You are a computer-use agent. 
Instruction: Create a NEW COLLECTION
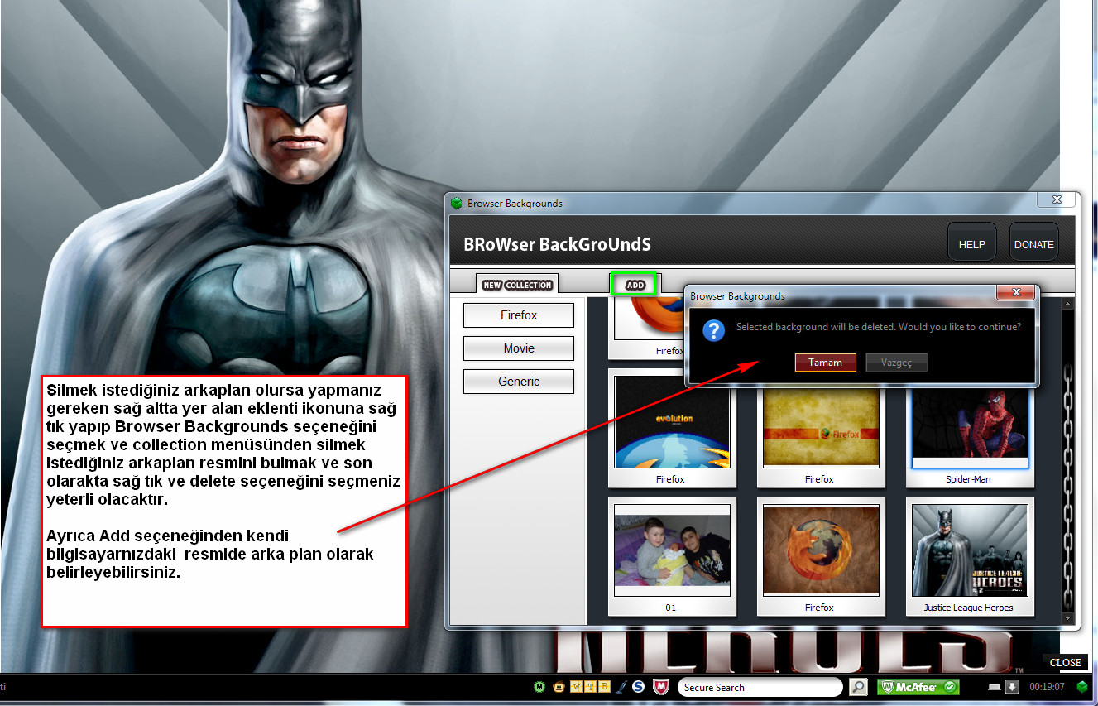click(518, 285)
